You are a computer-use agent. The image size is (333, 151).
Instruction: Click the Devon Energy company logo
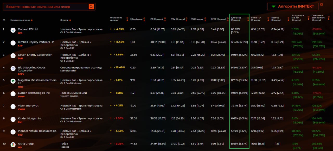pyautogui.click(x=13, y=56)
